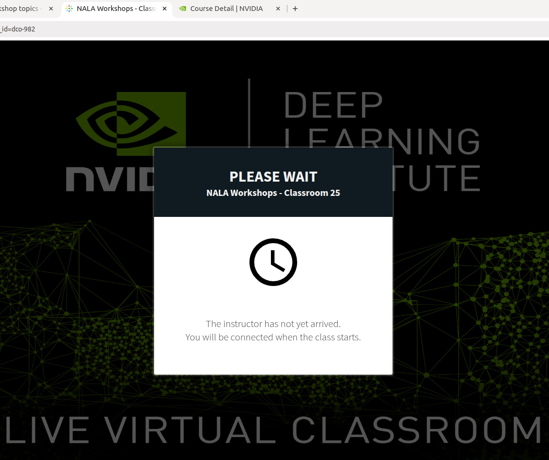Close the workshop topics tab
Image resolution: width=549 pixels, height=460 pixels.
click(x=51, y=9)
